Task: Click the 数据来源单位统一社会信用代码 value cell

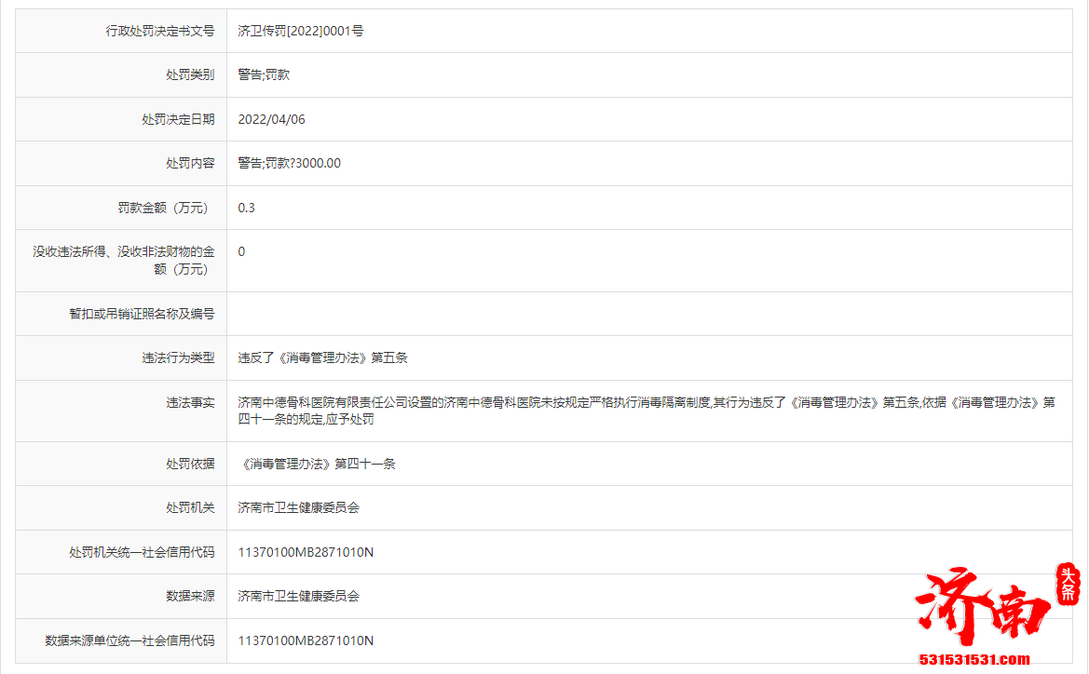Action: pyautogui.click(x=306, y=640)
